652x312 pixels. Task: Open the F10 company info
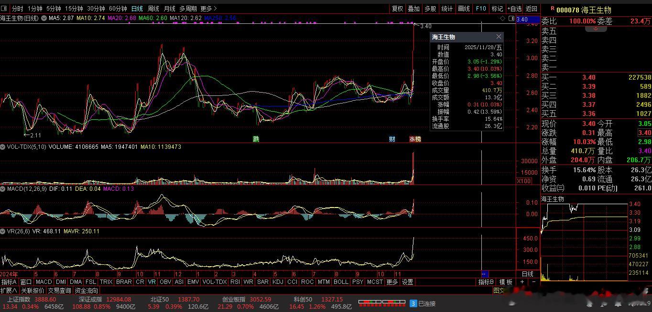click(x=480, y=9)
